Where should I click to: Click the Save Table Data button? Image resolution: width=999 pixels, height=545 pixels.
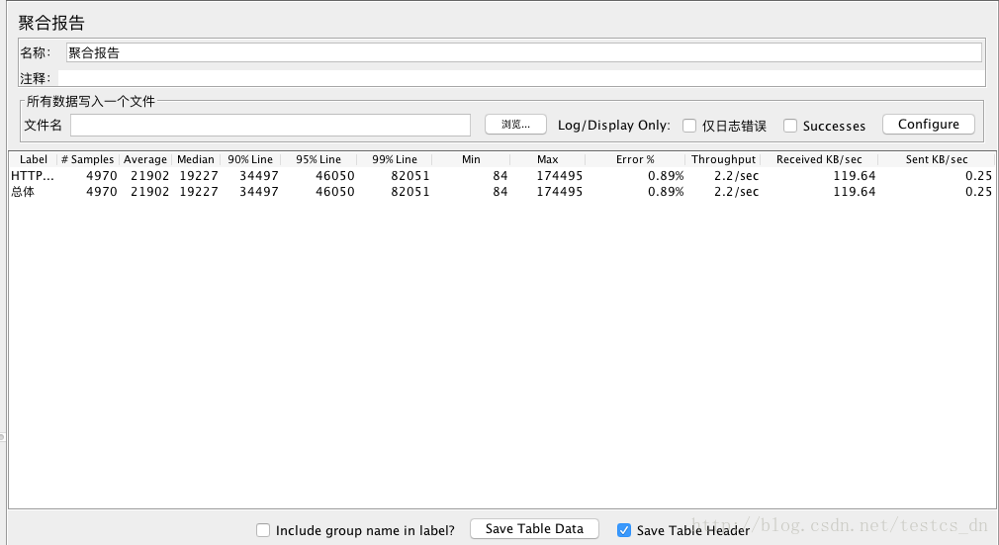pos(534,529)
